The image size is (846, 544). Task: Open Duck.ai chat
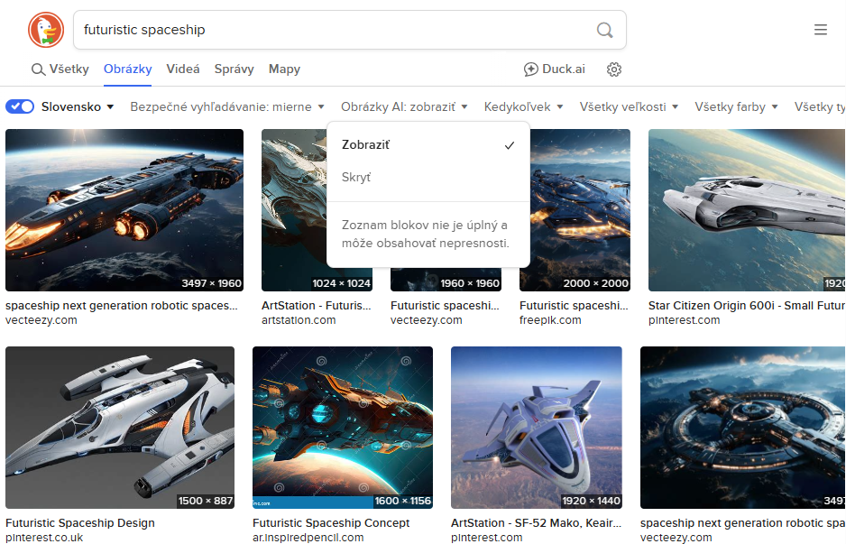(554, 69)
